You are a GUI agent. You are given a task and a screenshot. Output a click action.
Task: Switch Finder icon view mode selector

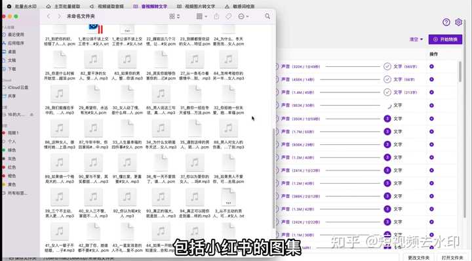coord(174,16)
